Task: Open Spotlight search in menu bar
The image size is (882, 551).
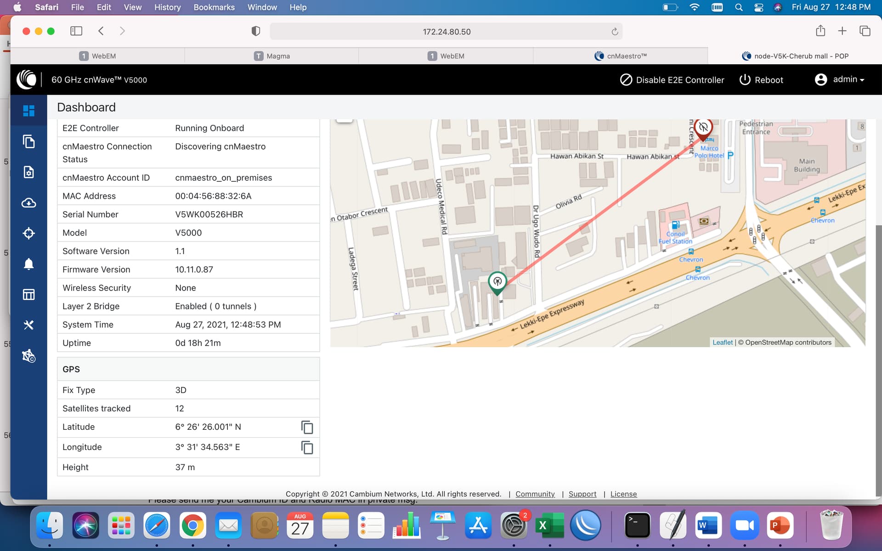Action: tap(739, 7)
